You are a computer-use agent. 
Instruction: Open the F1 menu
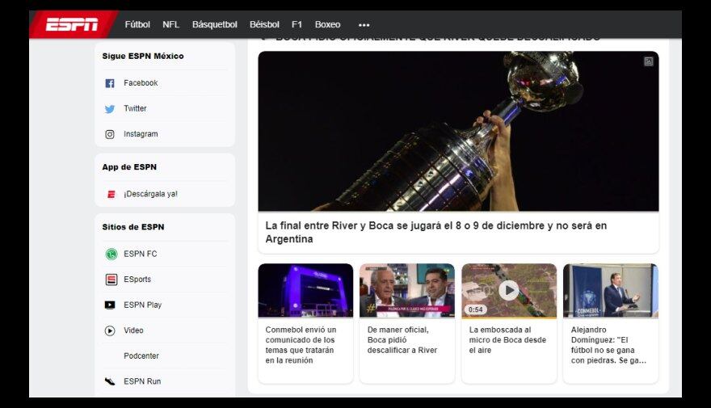[297, 24]
